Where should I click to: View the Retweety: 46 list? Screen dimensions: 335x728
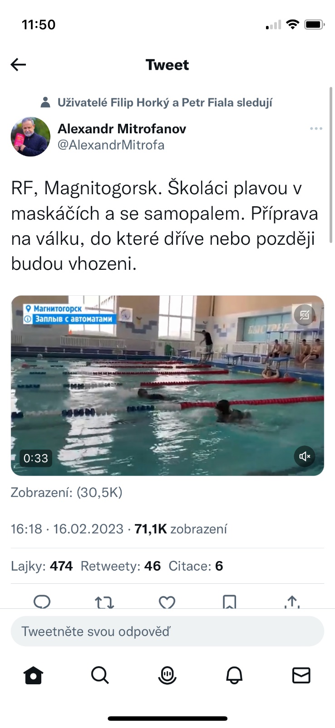tap(121, 566)
